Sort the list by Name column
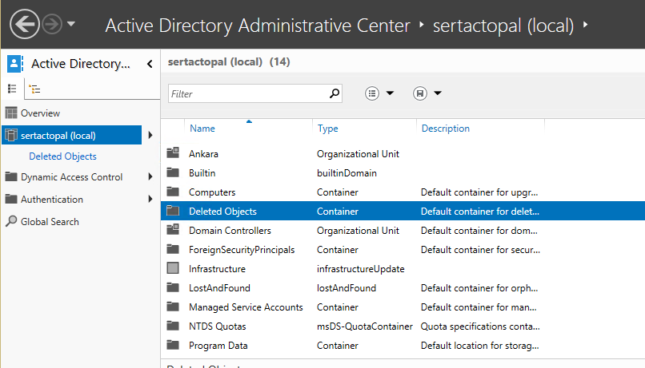Image resolution: width=645 pixels, height=368 pixels. (x=202, y=129)
